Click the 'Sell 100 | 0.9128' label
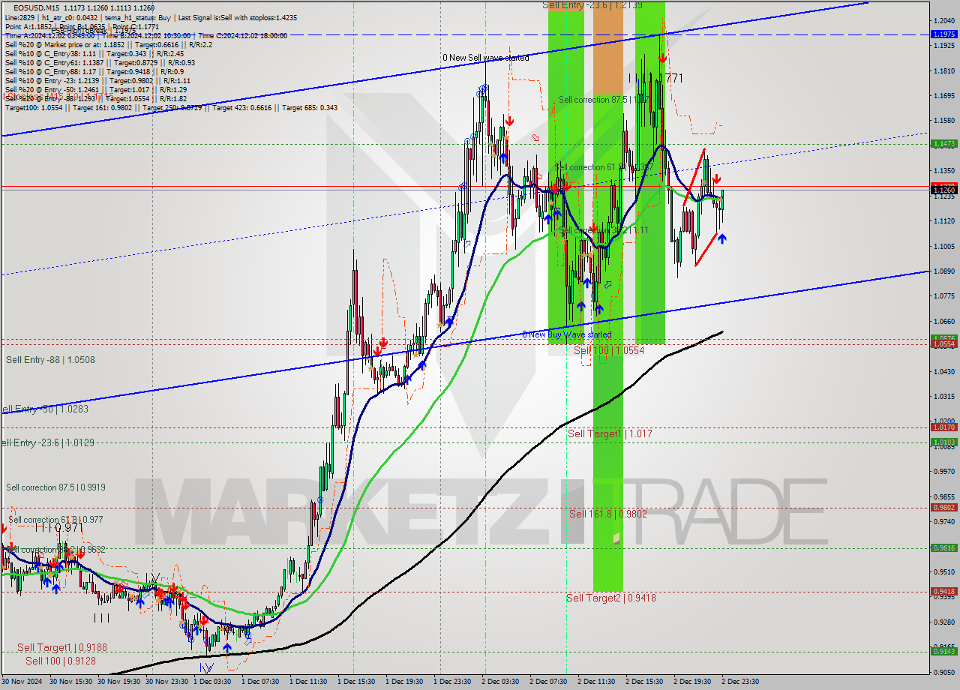The width and height of the screenshot is (960, 690). pyautogui.click(x=61, y=661)
